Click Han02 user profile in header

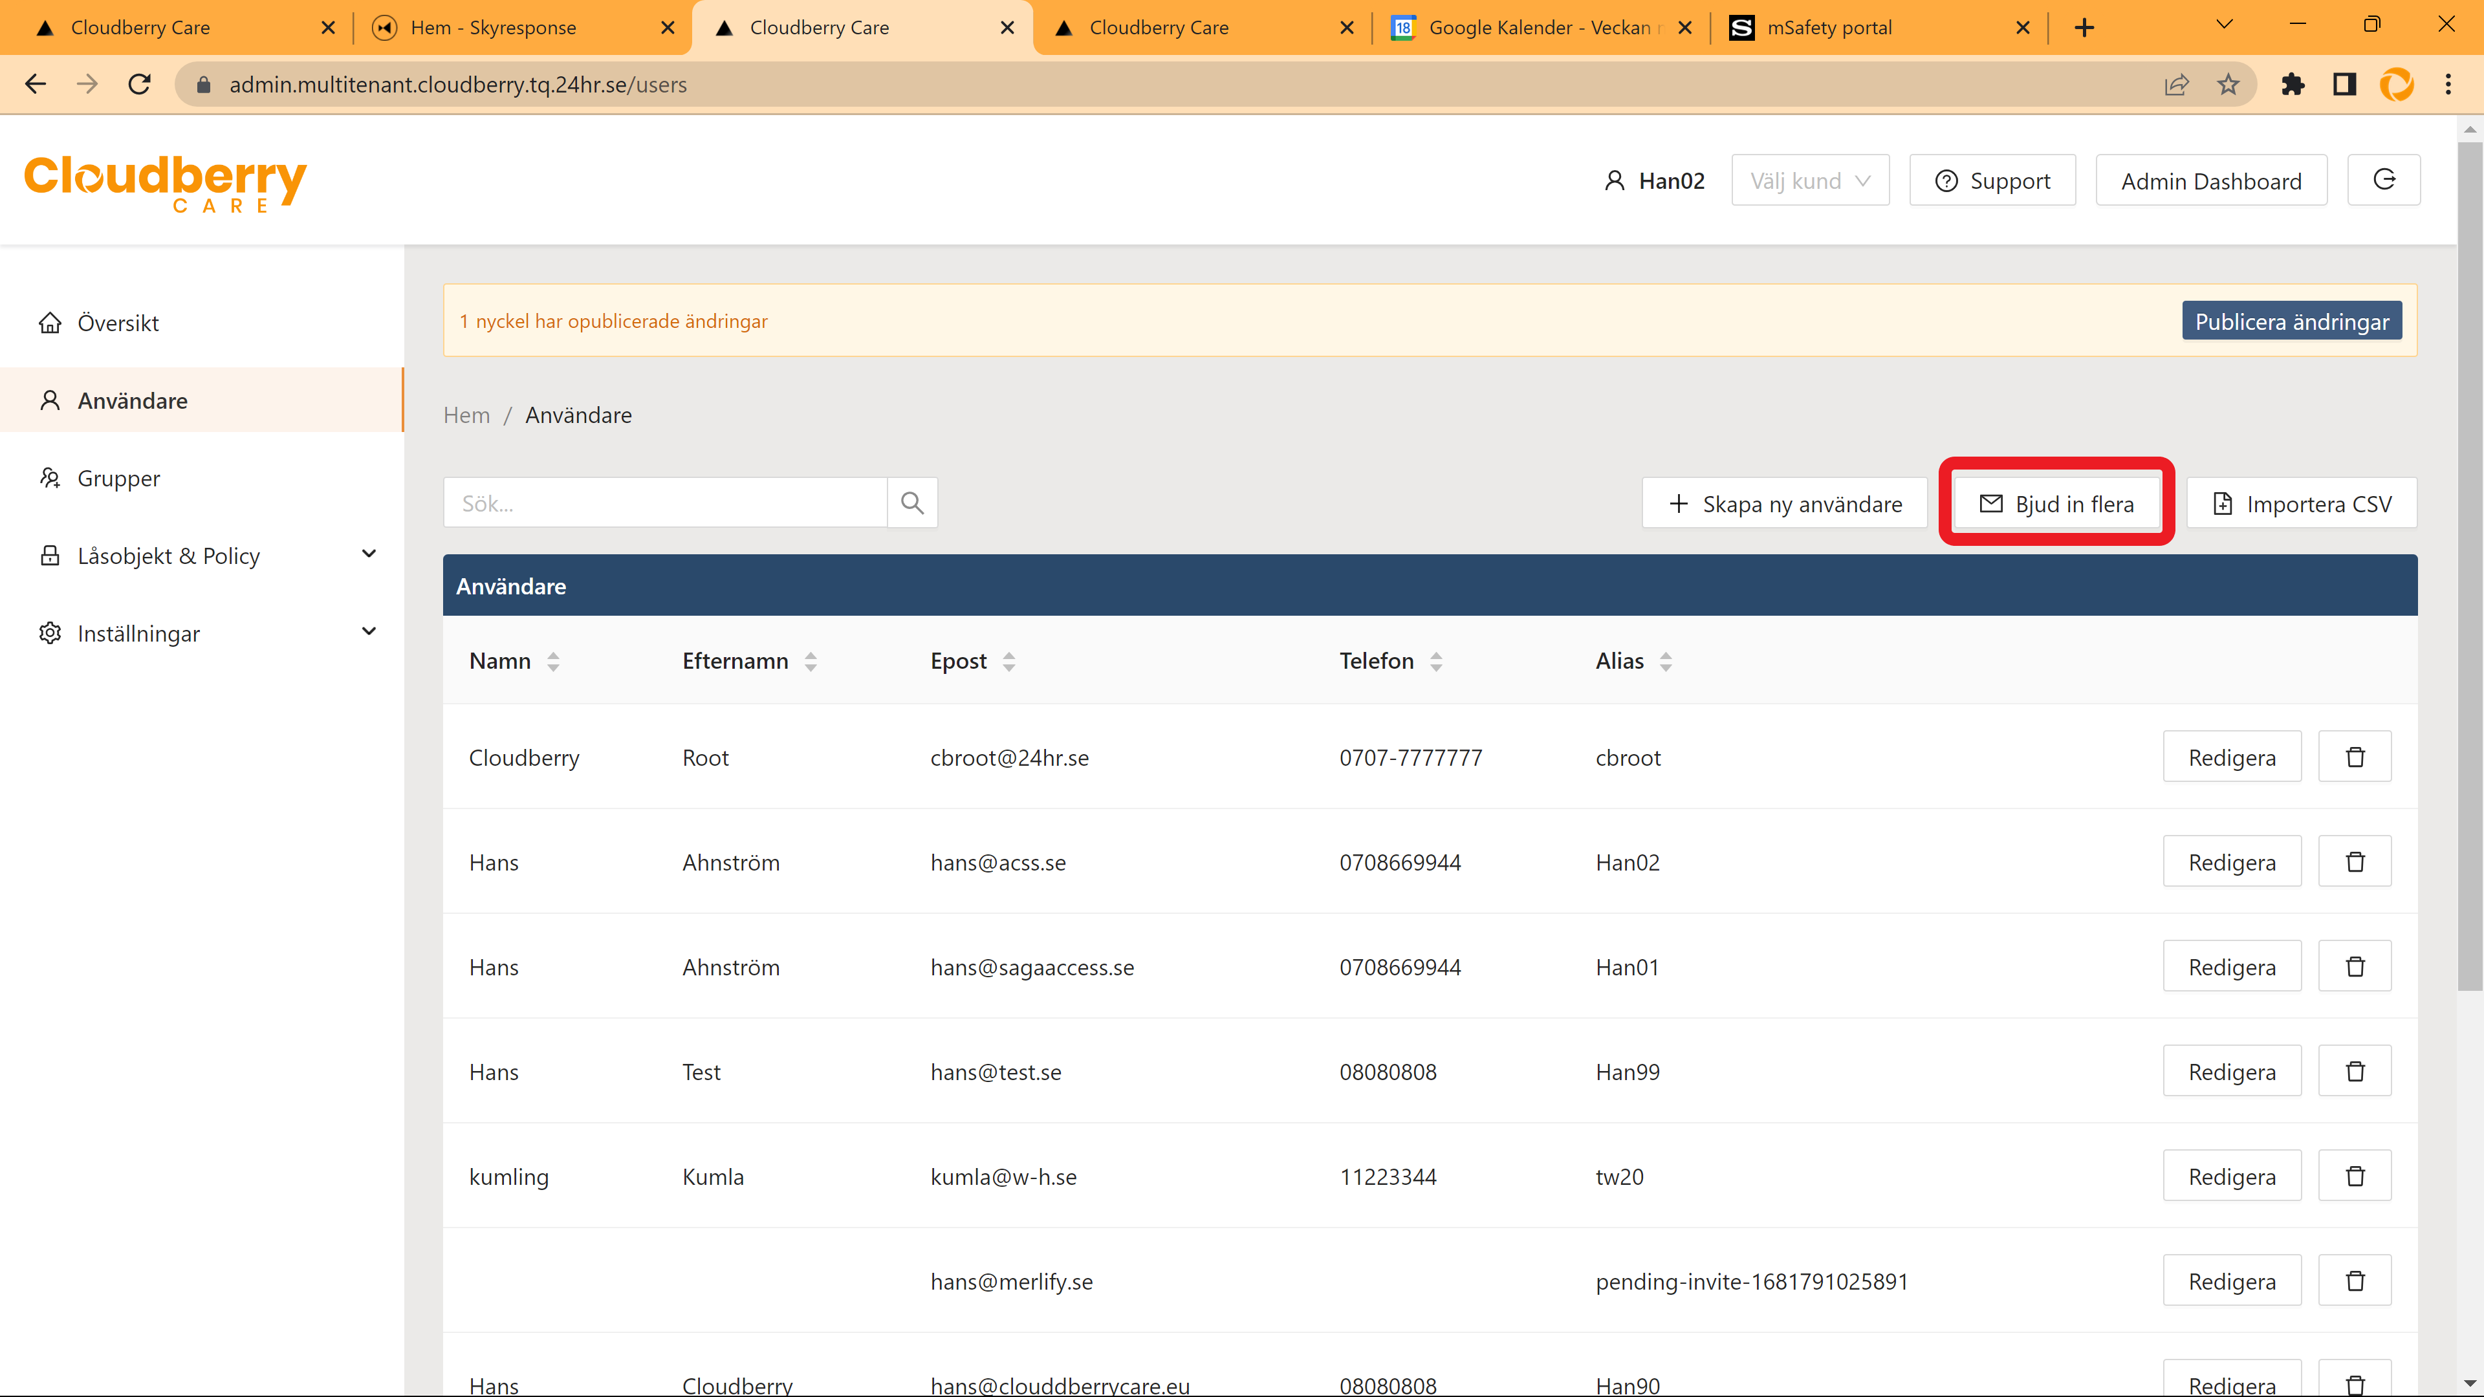1655,180
